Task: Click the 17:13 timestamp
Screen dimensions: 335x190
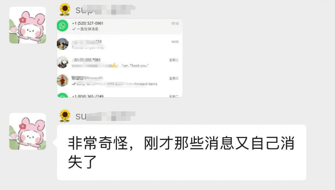Action: (175, 23)
